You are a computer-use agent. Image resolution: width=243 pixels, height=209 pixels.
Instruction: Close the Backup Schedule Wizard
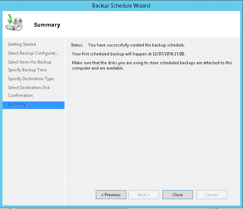[x=178, y=194]
